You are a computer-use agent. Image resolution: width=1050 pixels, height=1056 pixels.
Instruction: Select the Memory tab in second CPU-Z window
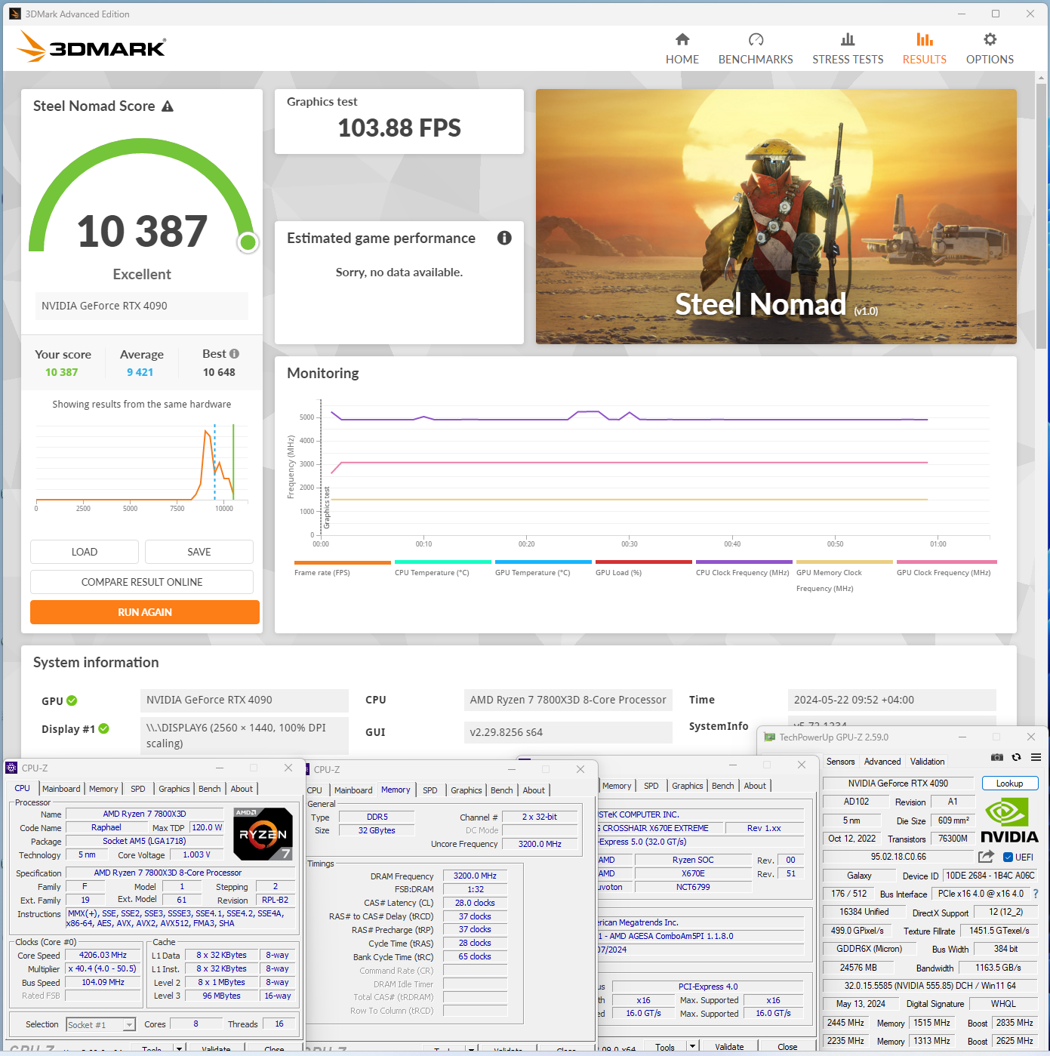(396, 790)
